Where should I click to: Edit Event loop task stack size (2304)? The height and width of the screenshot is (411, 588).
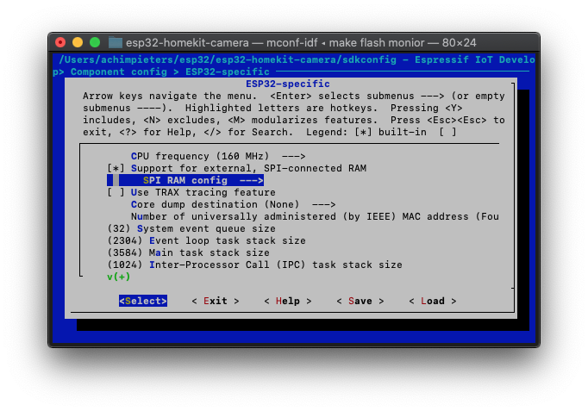point(206,240)
